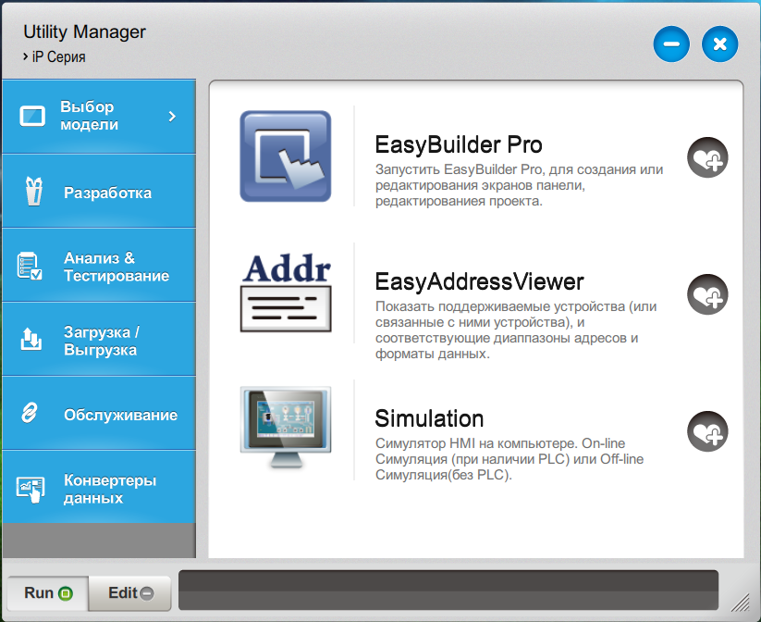Expand the Выбор модели chevron arrow

coord(172,116)
